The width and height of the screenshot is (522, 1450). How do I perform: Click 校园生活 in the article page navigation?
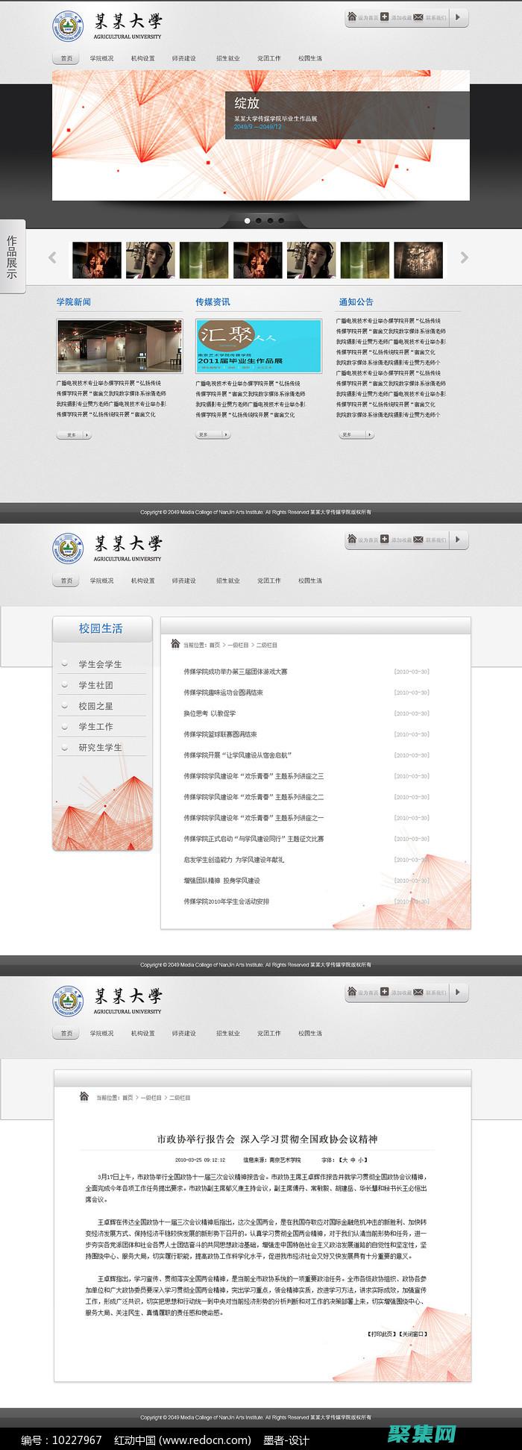[x=309, y=1034]
